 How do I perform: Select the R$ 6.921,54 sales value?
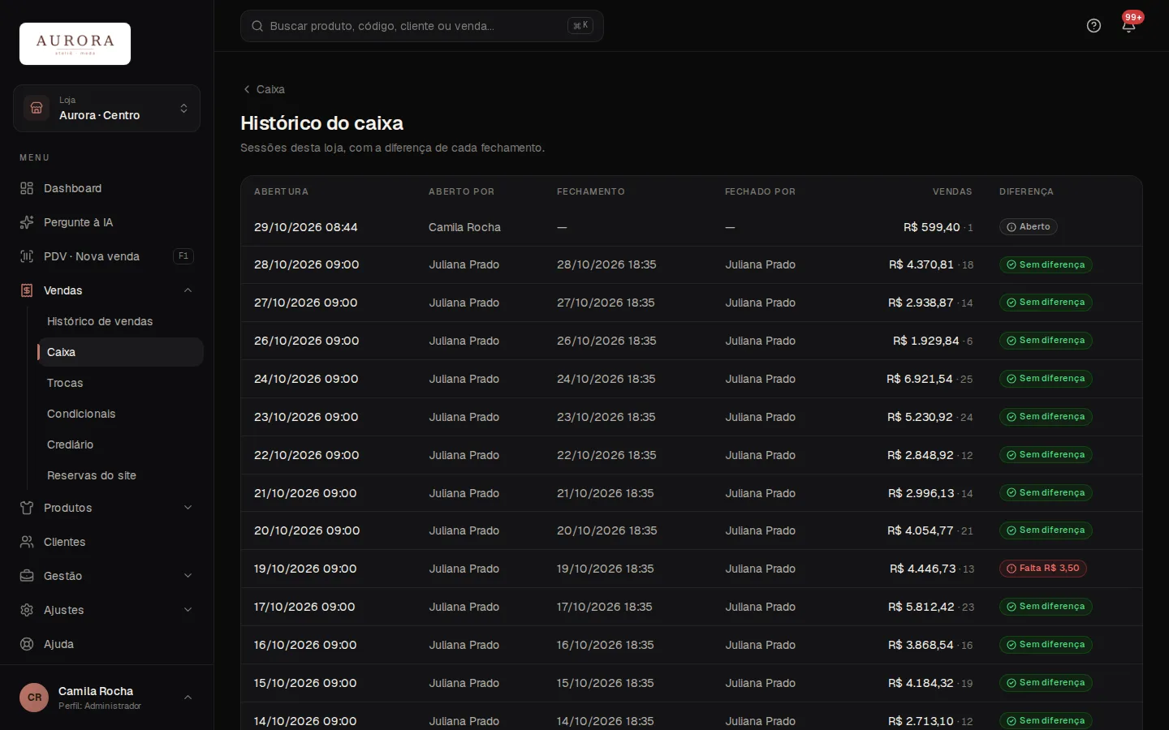click(920, 379)
